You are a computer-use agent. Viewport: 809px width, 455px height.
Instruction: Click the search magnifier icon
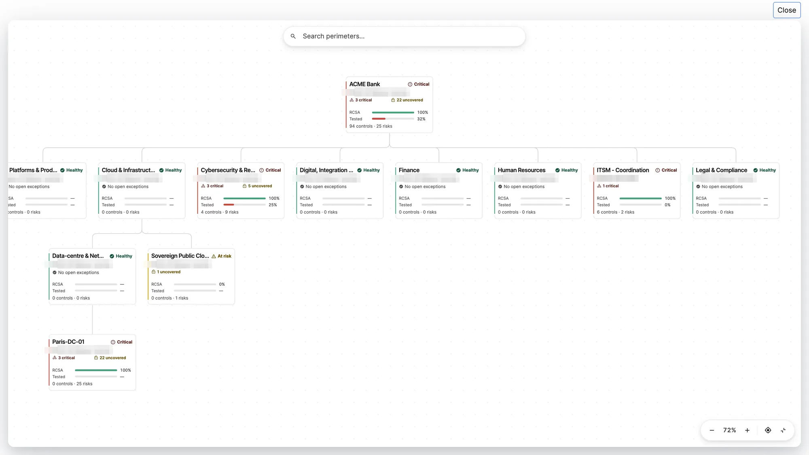point(293,36)
